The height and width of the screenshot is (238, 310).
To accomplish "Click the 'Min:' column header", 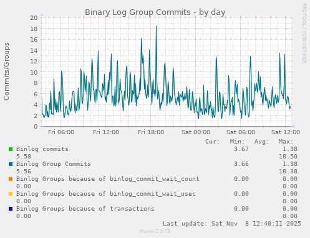I will (x=237, y=142).
